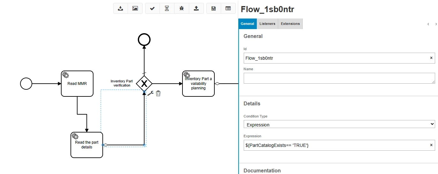Click the Name text area
The height and width of the screenshot is (174, 438).
tap(339, 78)
